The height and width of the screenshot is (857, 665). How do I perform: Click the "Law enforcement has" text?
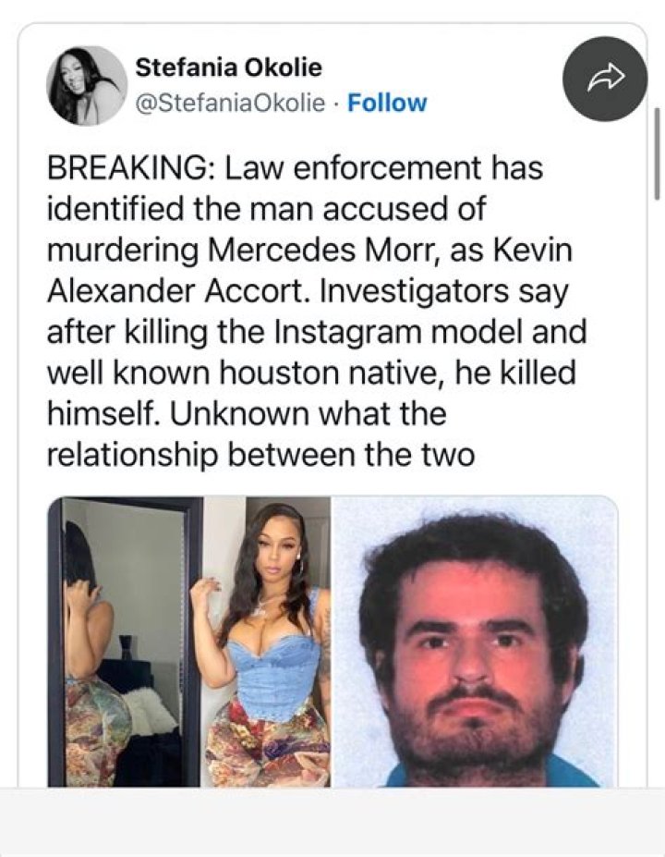(385, 167)
